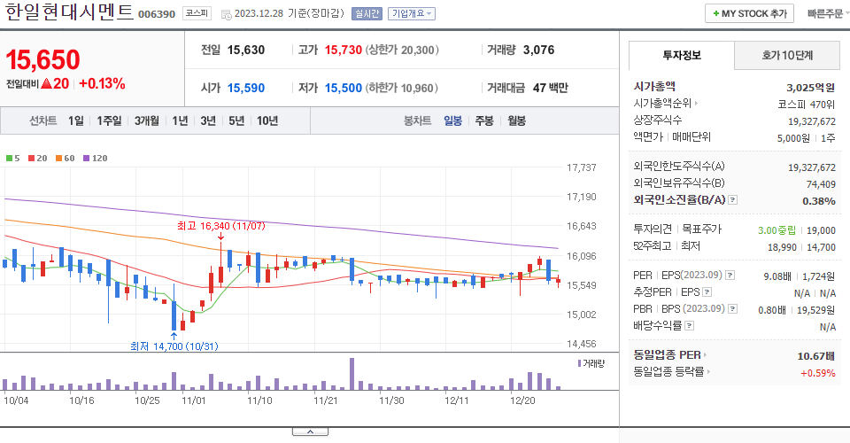Select the 1주일 line chart period
The height and width of the screenshot is (443, 850).
pyautogui.click(x=109, y=120)
